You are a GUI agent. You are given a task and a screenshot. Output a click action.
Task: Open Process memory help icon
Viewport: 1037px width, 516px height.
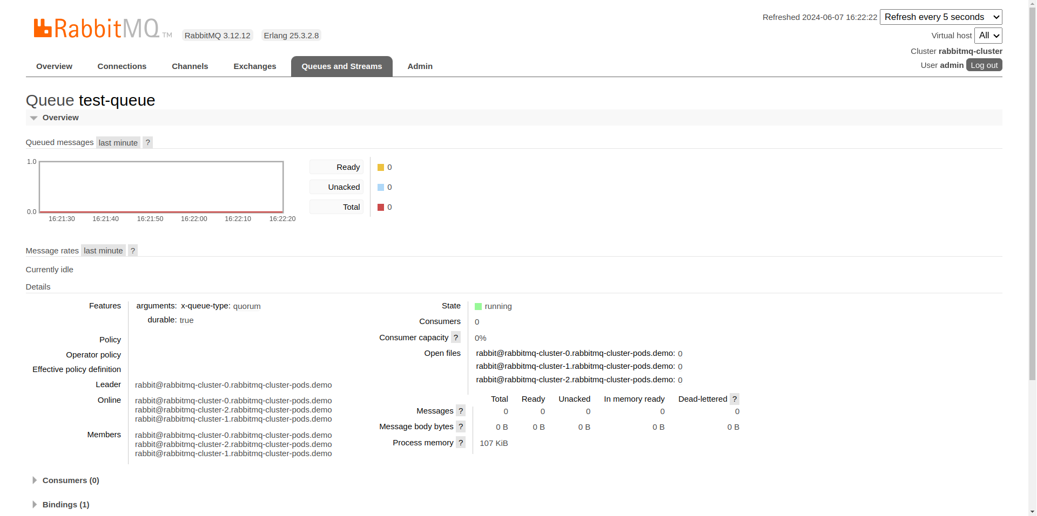(461, 443)
